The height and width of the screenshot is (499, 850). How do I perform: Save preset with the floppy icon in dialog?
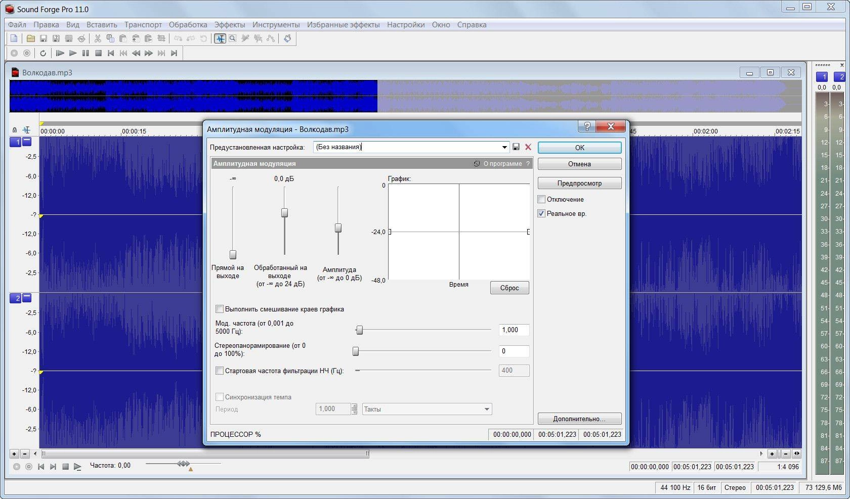(x=516, y=147)
